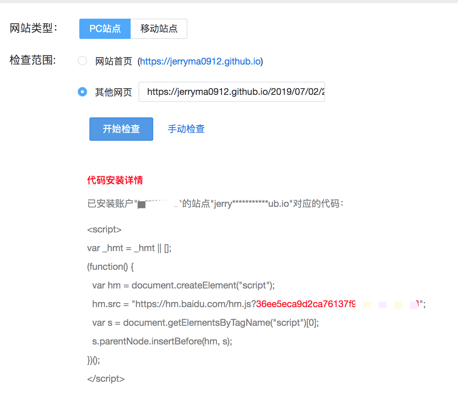Image resolution: width=458 pixels, height=402 pixels.
Task: Click the opening <script> tag line
Action: pyautogui.click(x=104, y=229)
